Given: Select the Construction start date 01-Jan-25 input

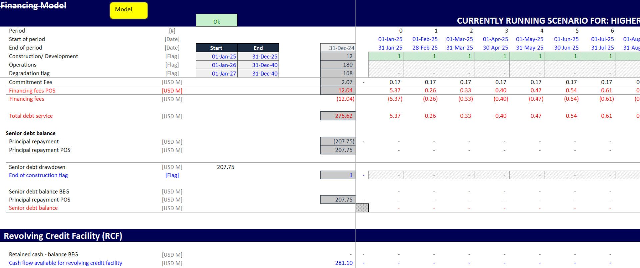Looking at the screenshot, I should [x=217, y=57].
